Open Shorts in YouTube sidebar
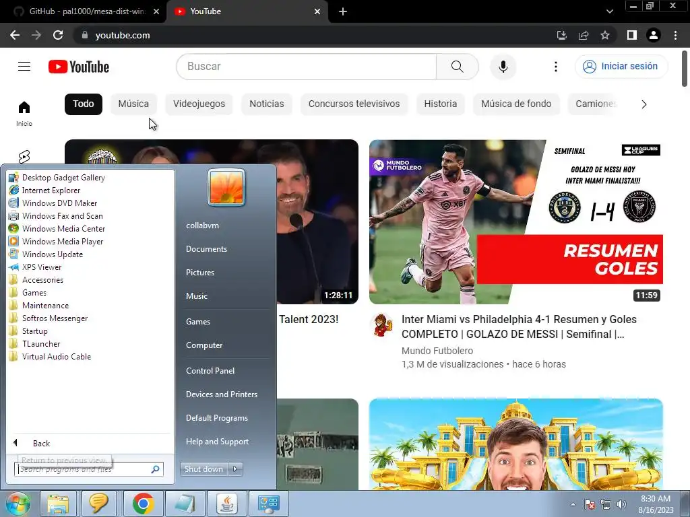 (x=24, y=156)
